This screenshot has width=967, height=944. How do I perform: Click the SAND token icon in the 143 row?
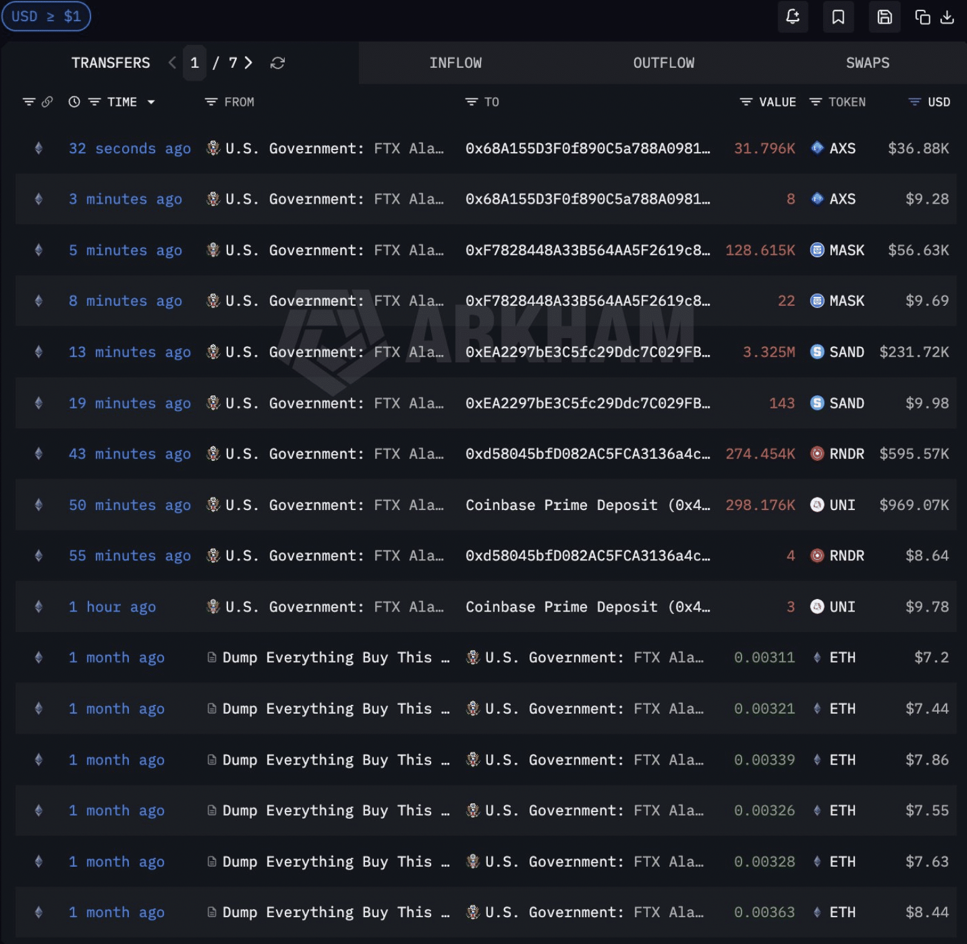coord(817,403)
